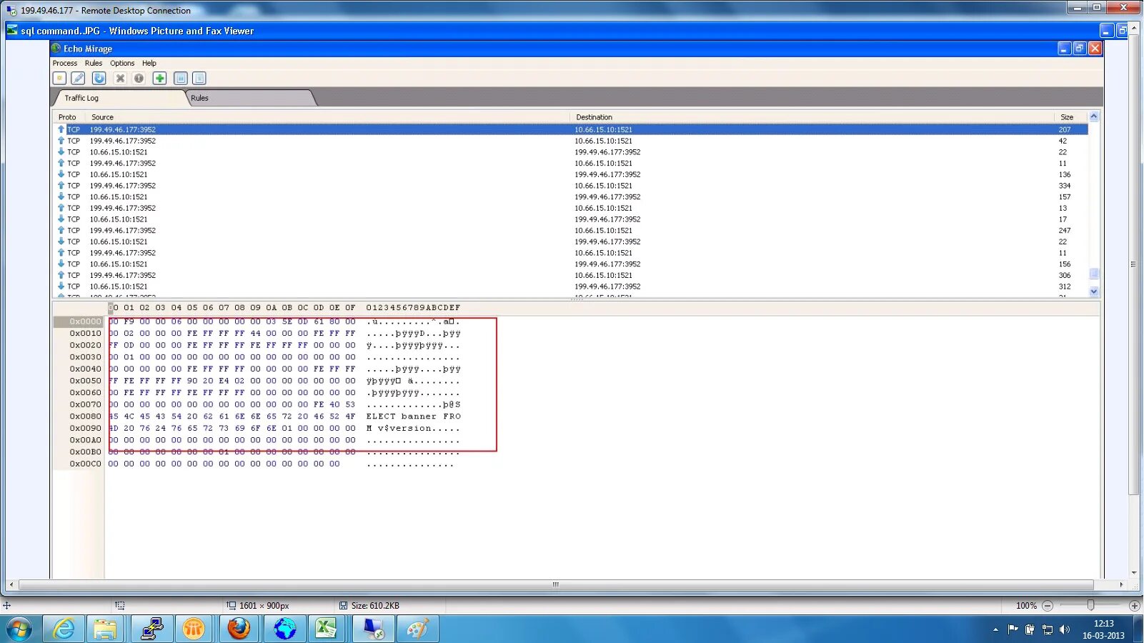Screen dimensions: 1144x643
Task: Select the traffic row with size 13
Action: [x=572, y=208]
